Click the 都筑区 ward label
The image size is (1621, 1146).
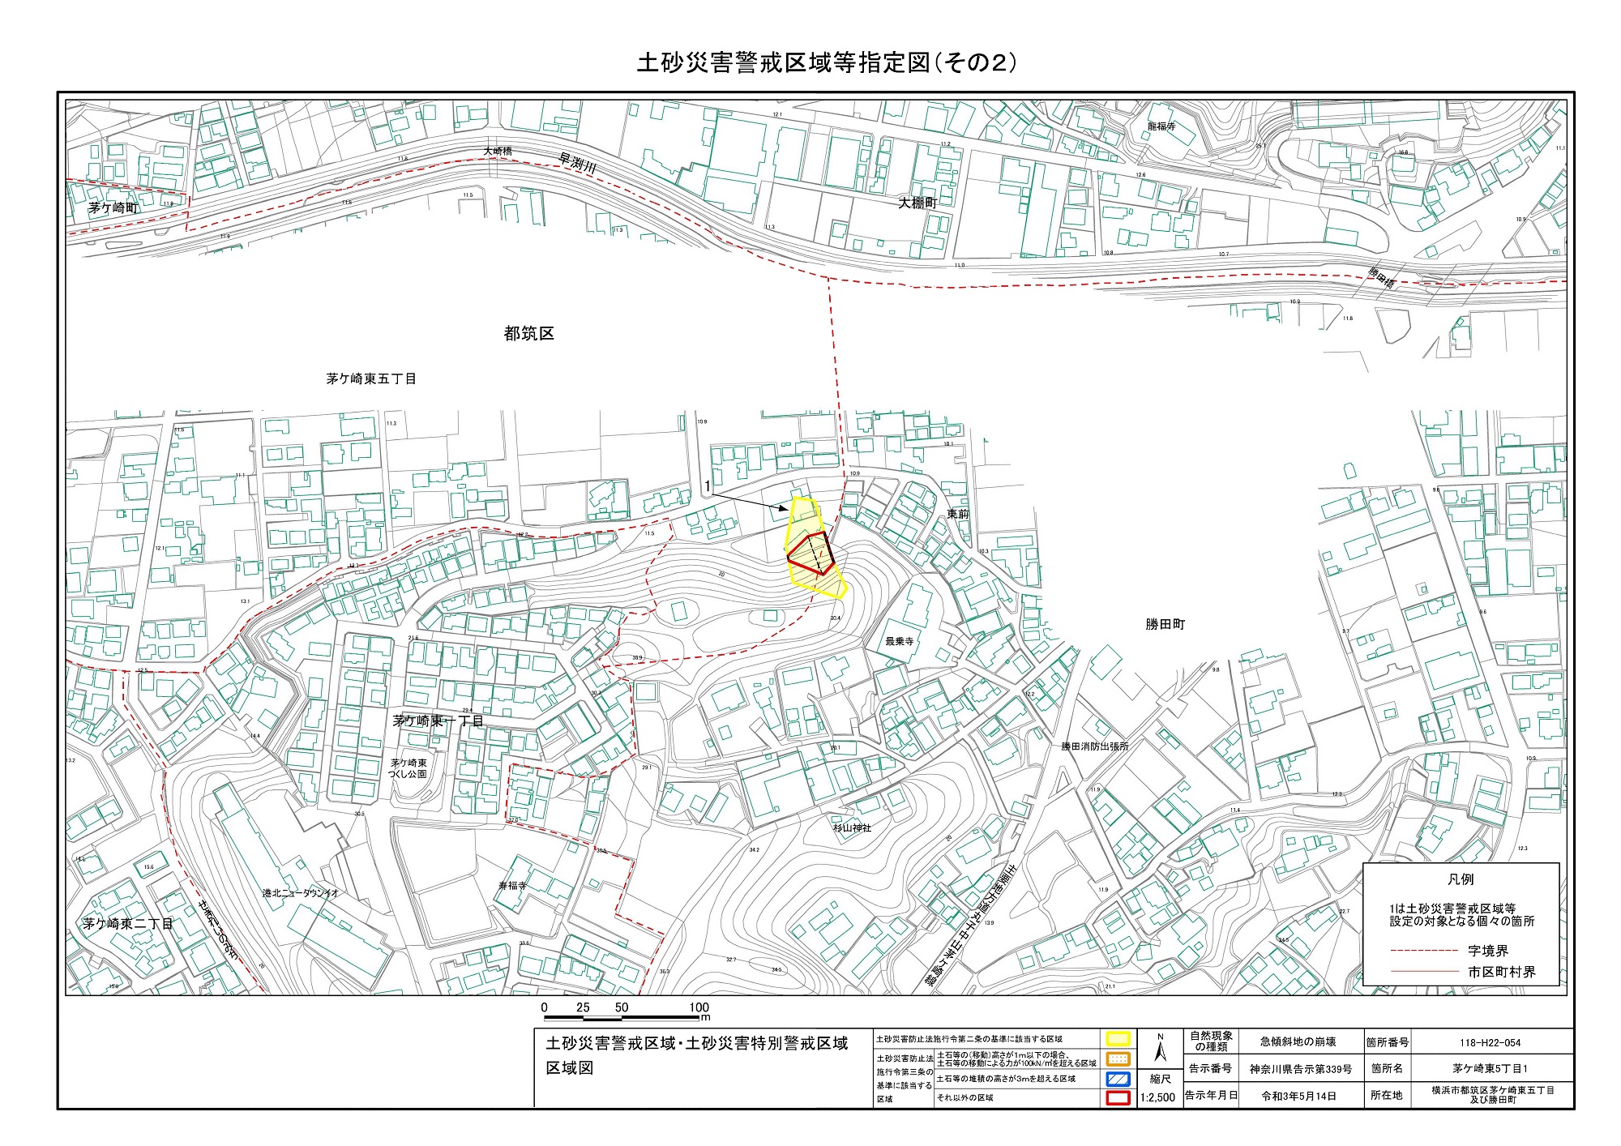[x=528, y=333]
